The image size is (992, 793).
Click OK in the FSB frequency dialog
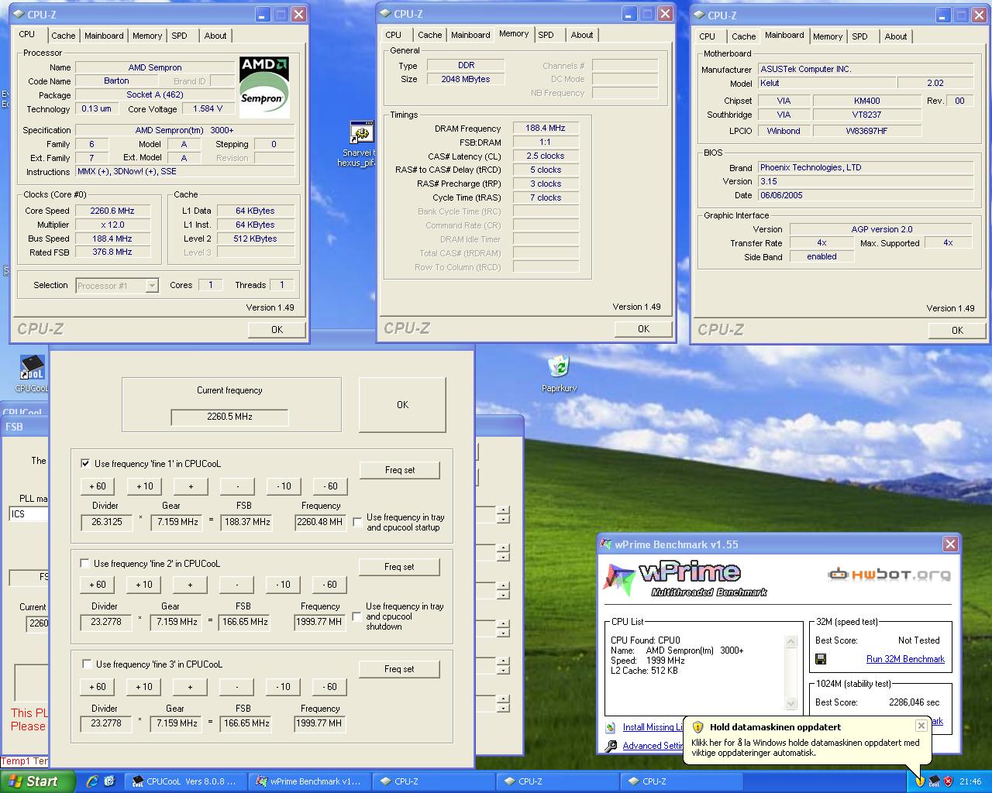(x=402, y=404)
